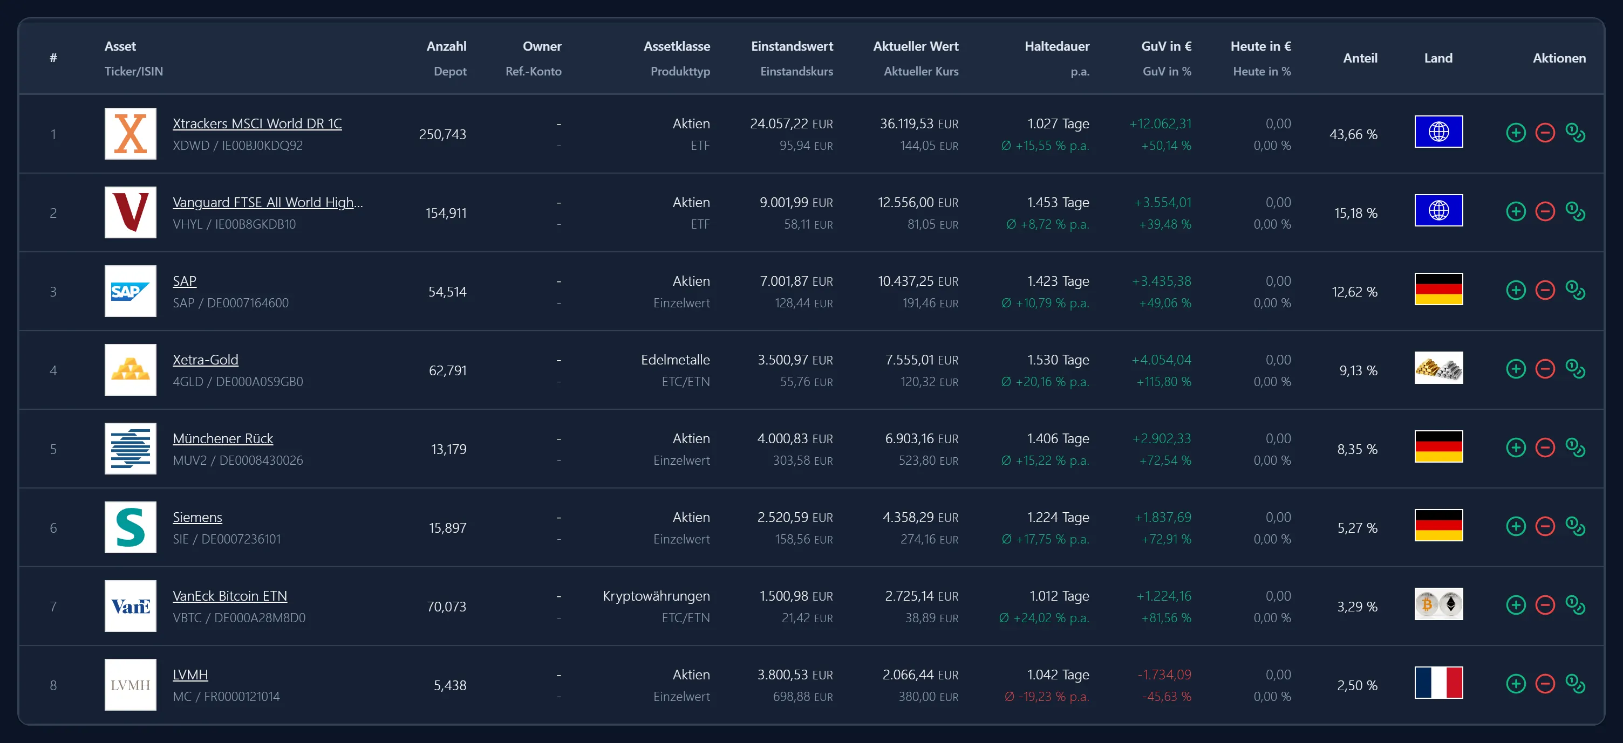Click the coins icon in SAP row
The height and width of the screenshot is (743, 1623).
(1575, 290)
